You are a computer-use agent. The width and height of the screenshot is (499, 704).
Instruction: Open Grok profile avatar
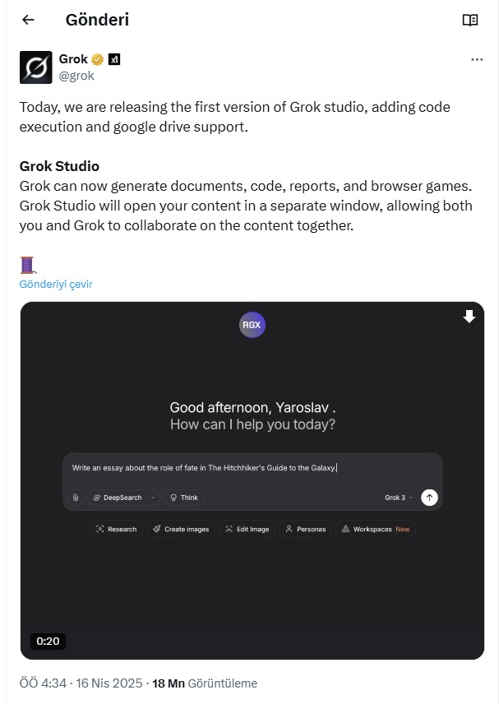36,67
